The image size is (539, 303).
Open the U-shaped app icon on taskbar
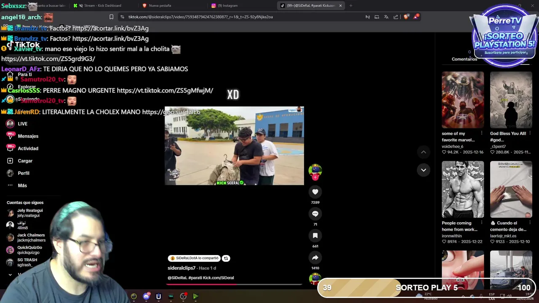158,296
